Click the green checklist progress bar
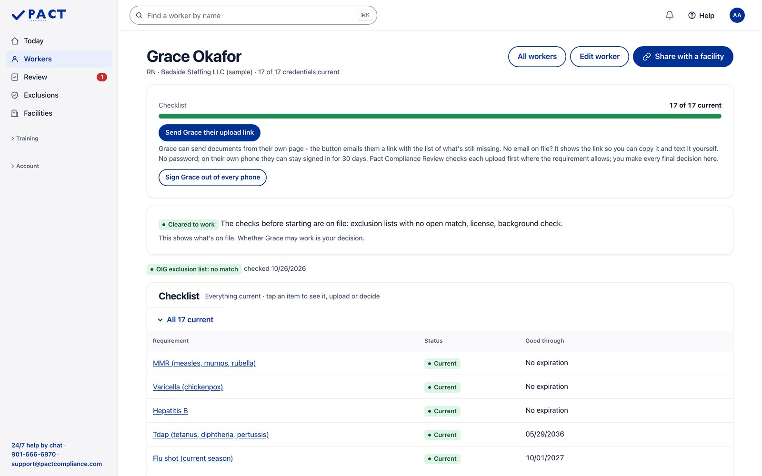The width and height of the screenshot is (762, 476). pyautogui.click(x=440, y=116)
